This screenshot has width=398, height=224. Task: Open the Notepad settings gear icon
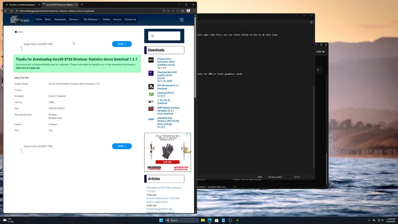(x=311, y=22)
